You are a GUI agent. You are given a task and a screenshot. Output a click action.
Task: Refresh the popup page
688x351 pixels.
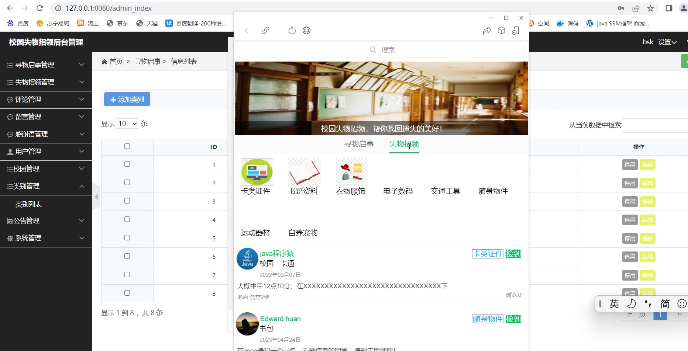pyautogui.click(x=292, y=31)
